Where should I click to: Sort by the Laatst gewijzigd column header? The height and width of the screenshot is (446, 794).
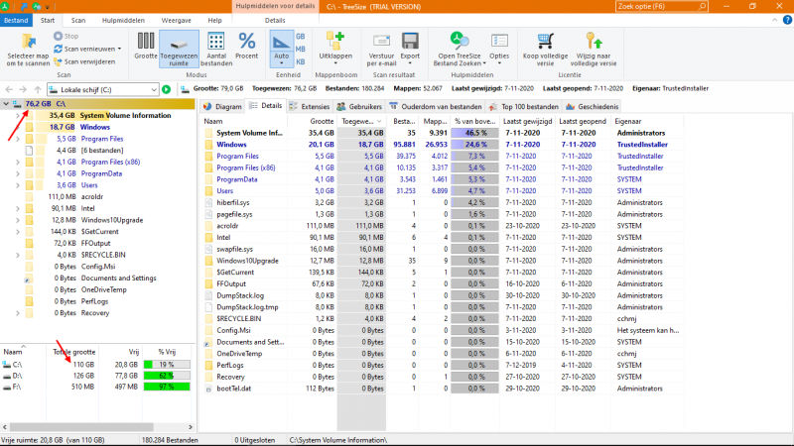(x=527, y=121)
